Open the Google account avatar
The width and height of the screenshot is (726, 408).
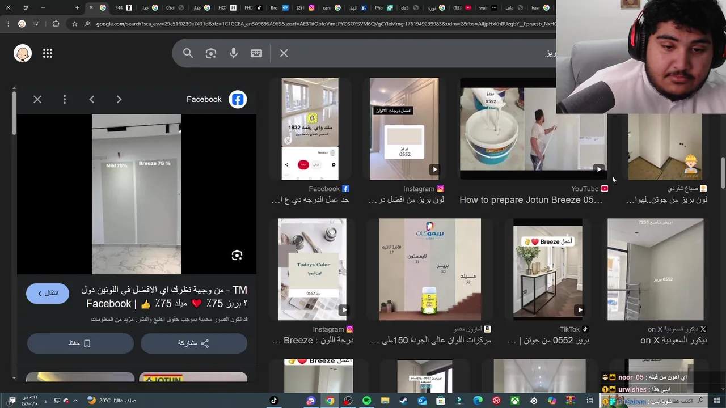tap(23, 53)
